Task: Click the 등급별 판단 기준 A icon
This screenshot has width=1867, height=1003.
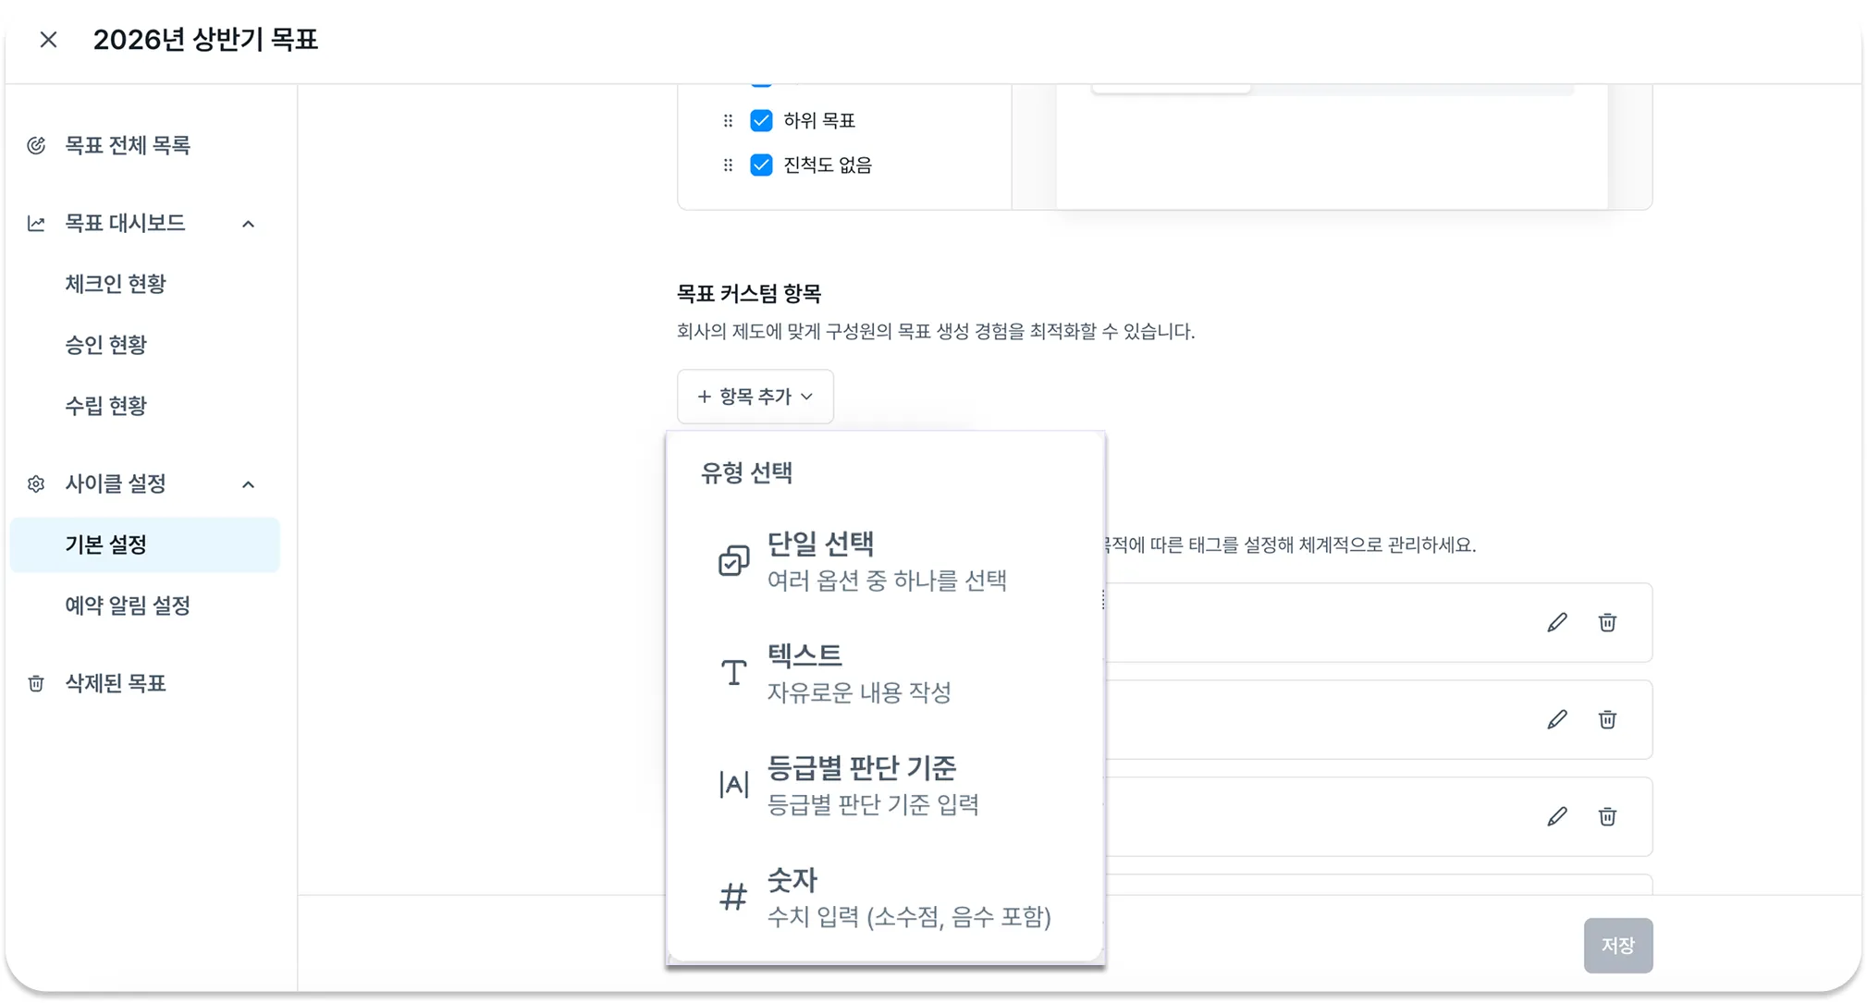Action: click(733, 784)
